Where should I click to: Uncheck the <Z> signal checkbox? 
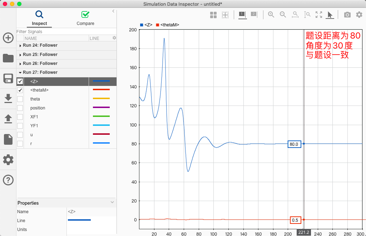(20, 81)
